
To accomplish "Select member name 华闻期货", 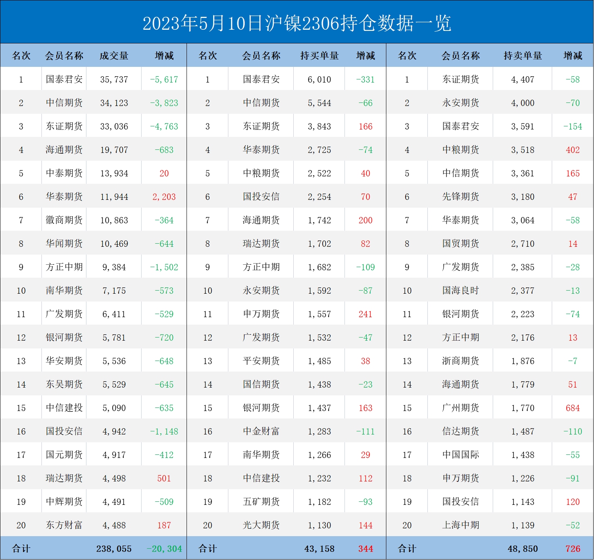I will tap(64, 243).
